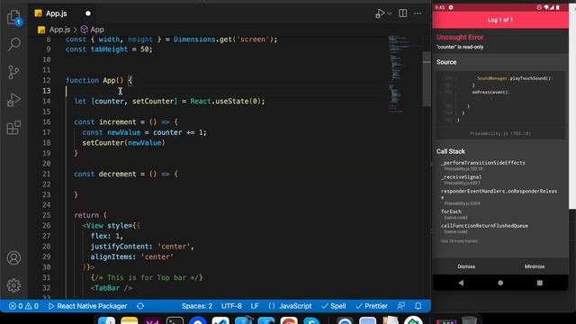This screenshot has height=324, width=576.
Task: Toggle the Spell checker status item
Action: click(334, 306)
